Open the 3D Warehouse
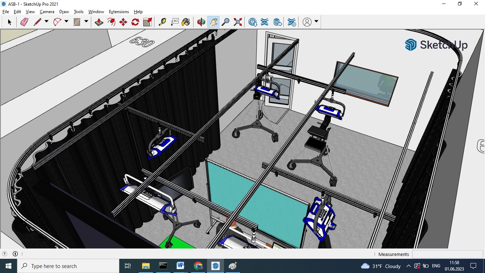This screenshot has width=485, height=273. pyautogui.click(x=253, y=22)
